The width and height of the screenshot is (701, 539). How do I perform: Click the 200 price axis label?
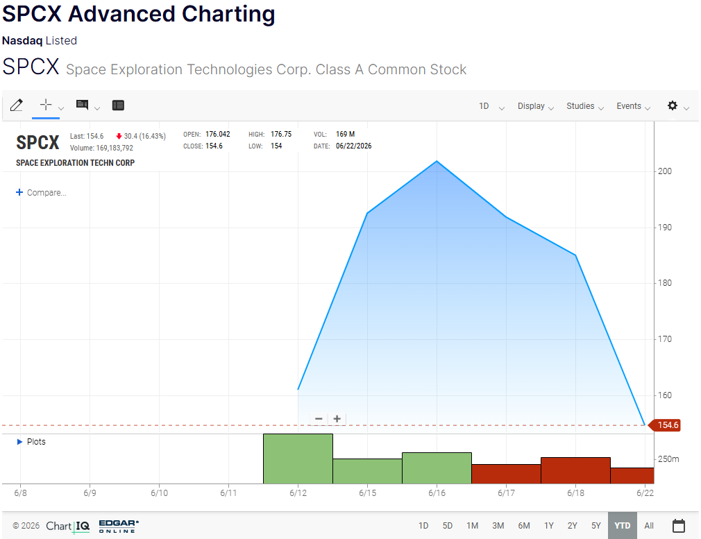[665, 171]
